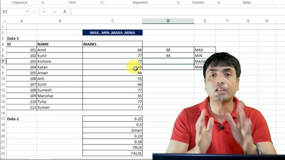Select the cell with name Tulip

tap(60, 102)
